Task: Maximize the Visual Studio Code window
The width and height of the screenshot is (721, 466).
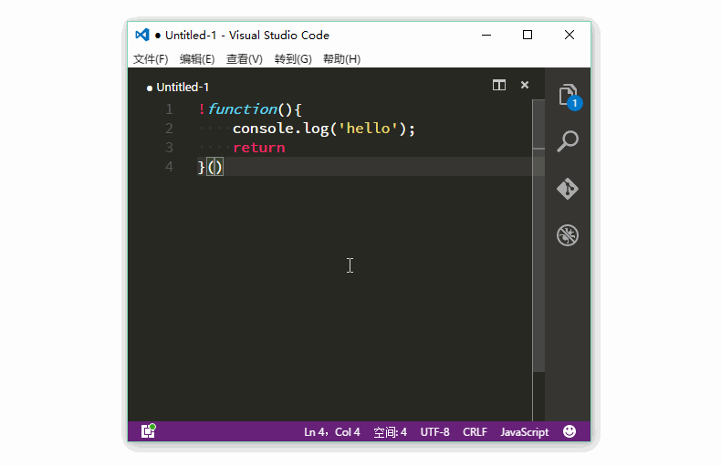Action: coord(528,35)
